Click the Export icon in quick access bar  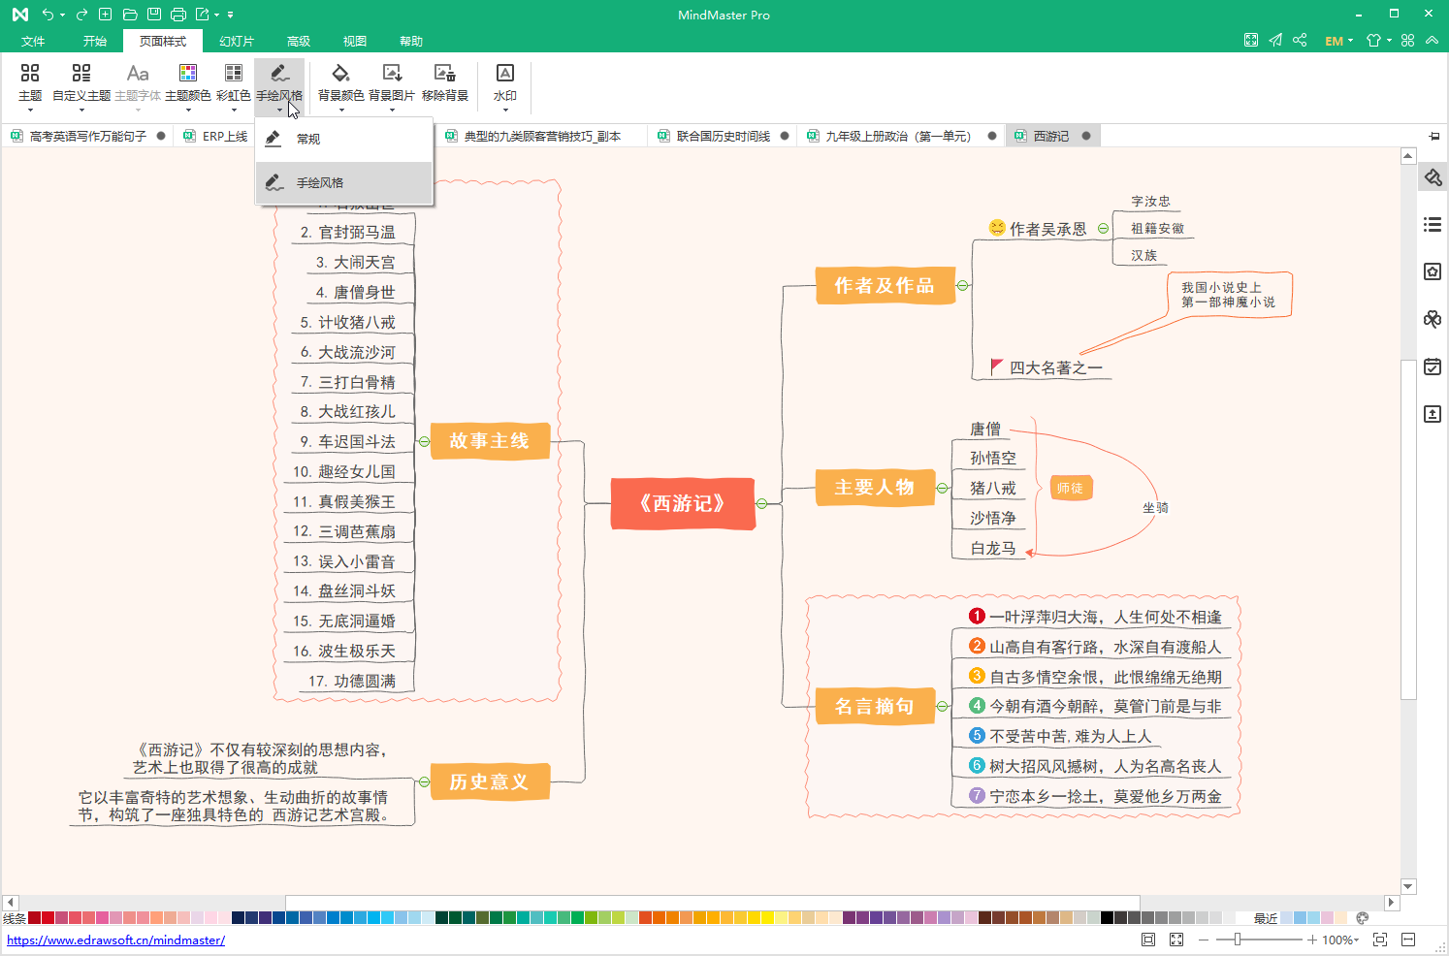point(203,15)
